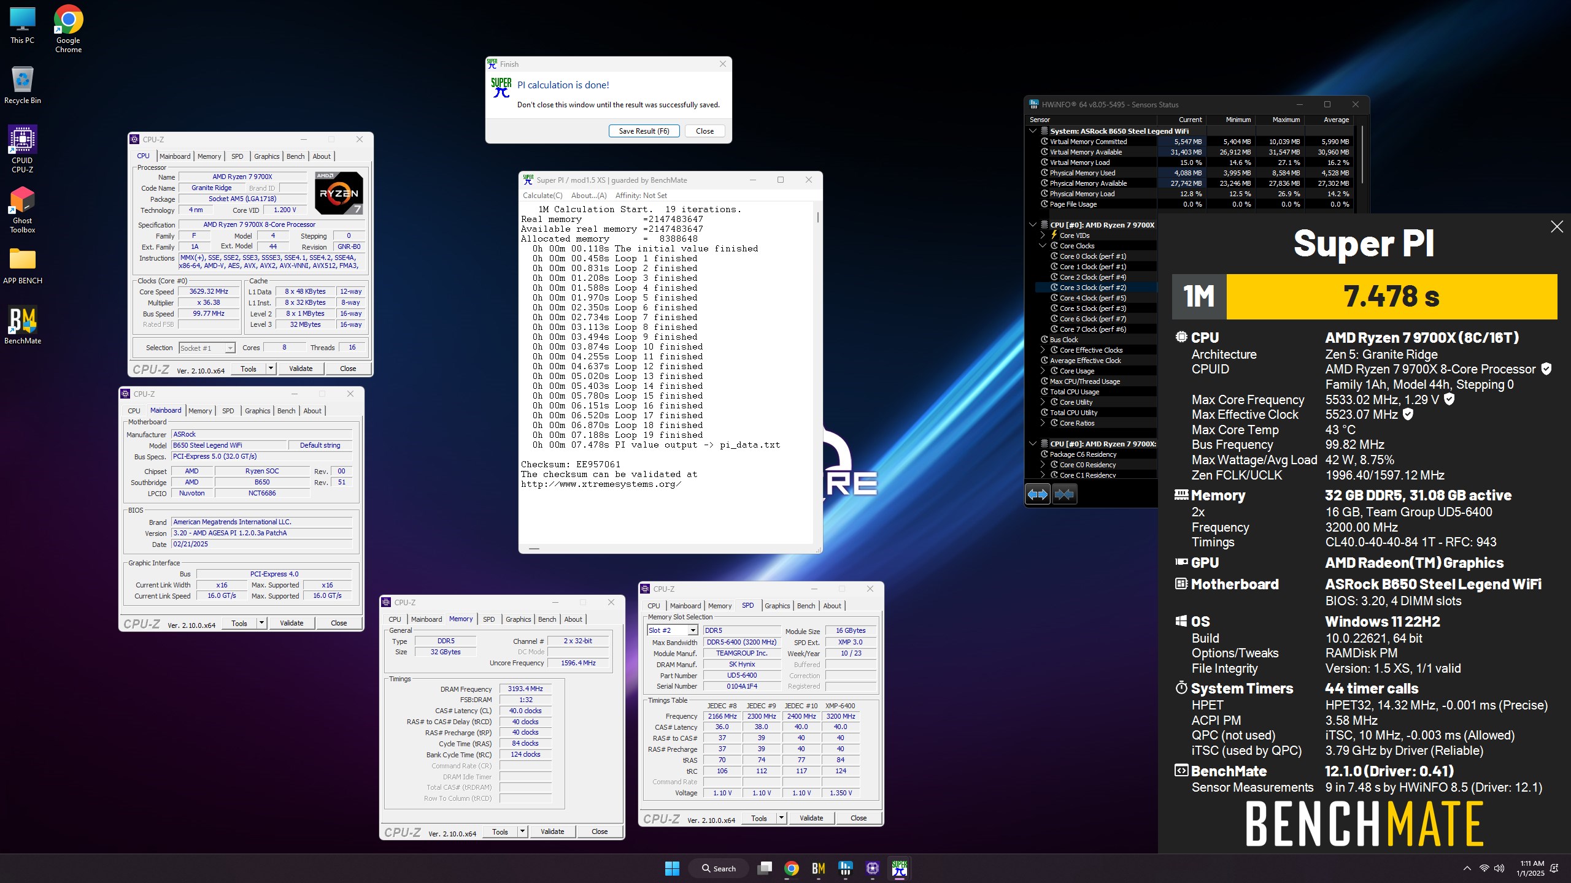Click the Windows Start button
1571x883 pixels.
point(672,868)
